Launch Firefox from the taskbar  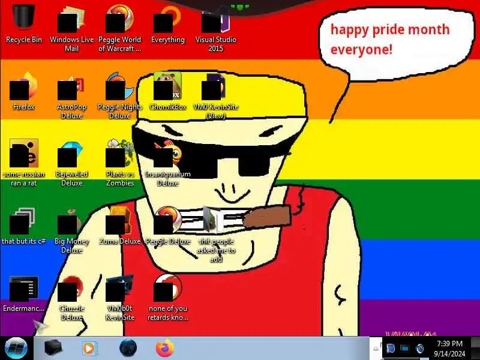[x=164, y=348]
